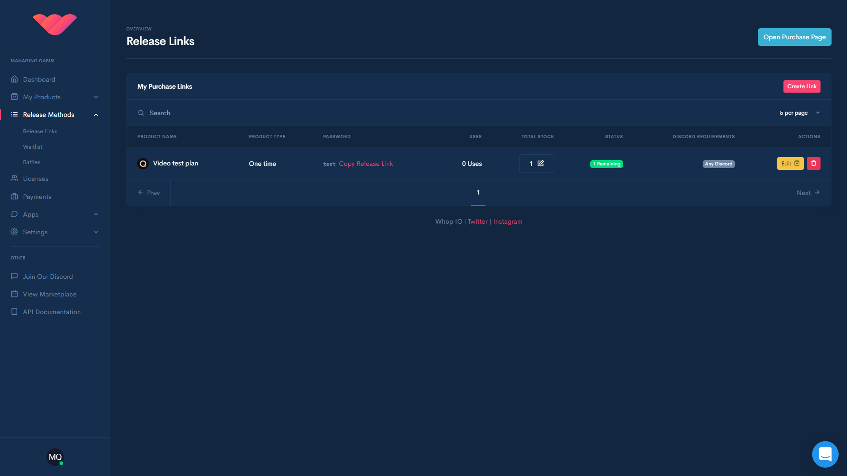Open Dashboard from the sidebar
The width and height of the screenshot is (847, 476).
coord(39,79)
